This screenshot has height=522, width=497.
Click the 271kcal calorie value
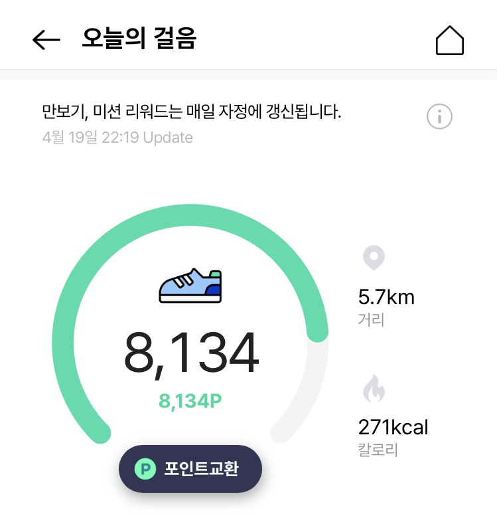393,426
